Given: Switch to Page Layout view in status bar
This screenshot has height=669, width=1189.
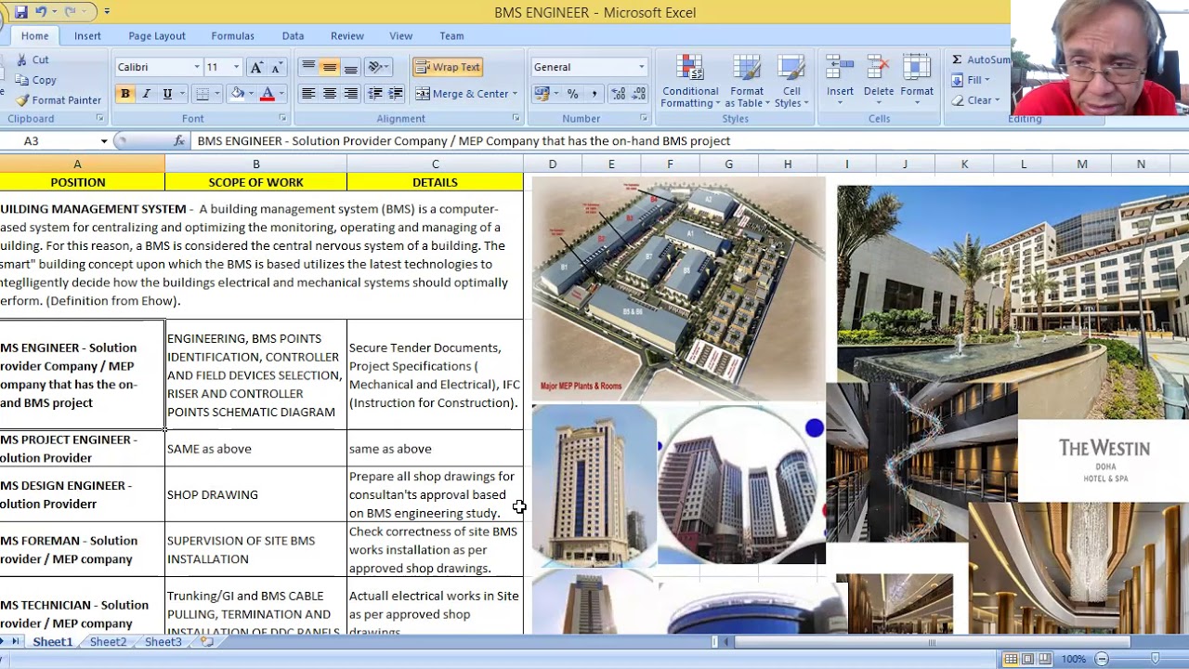Looking at the screenshot, I should (x=1027, y=659).
